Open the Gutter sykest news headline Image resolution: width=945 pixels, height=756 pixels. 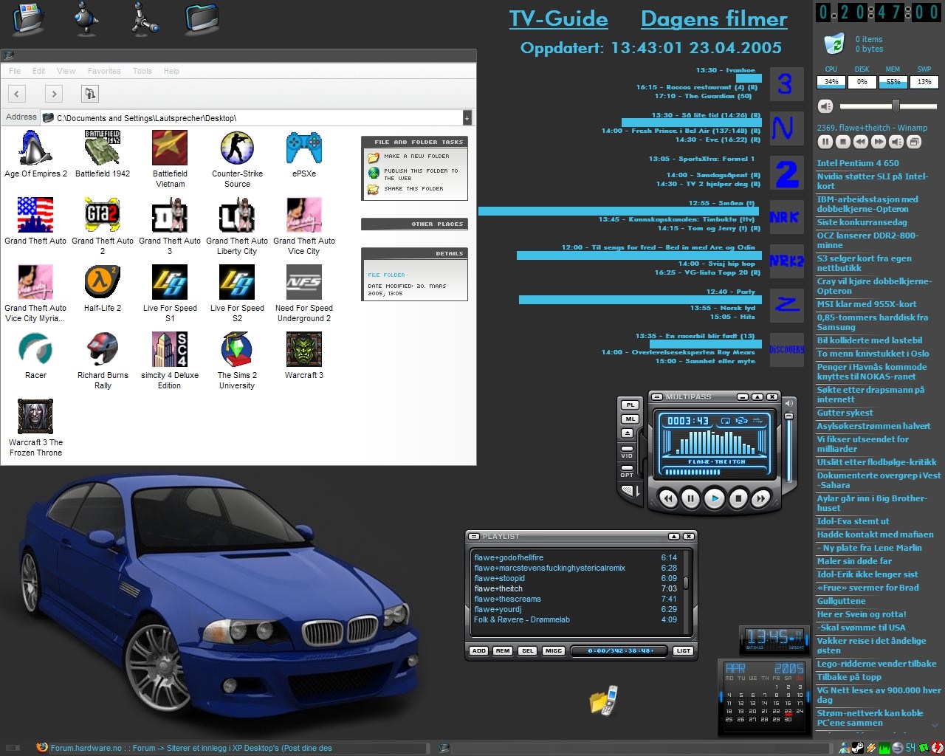pyautogui.click(x=845, y=413)
